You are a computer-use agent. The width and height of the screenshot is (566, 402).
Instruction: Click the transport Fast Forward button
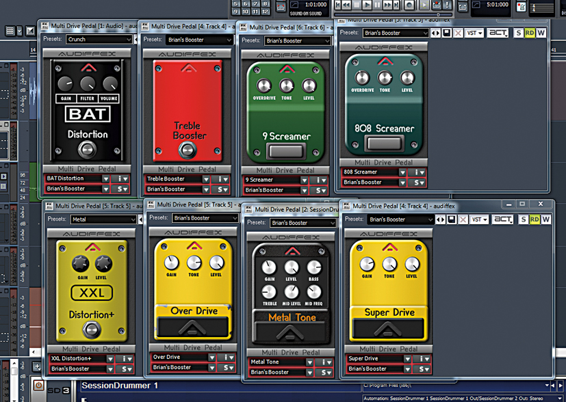point(387,5)
